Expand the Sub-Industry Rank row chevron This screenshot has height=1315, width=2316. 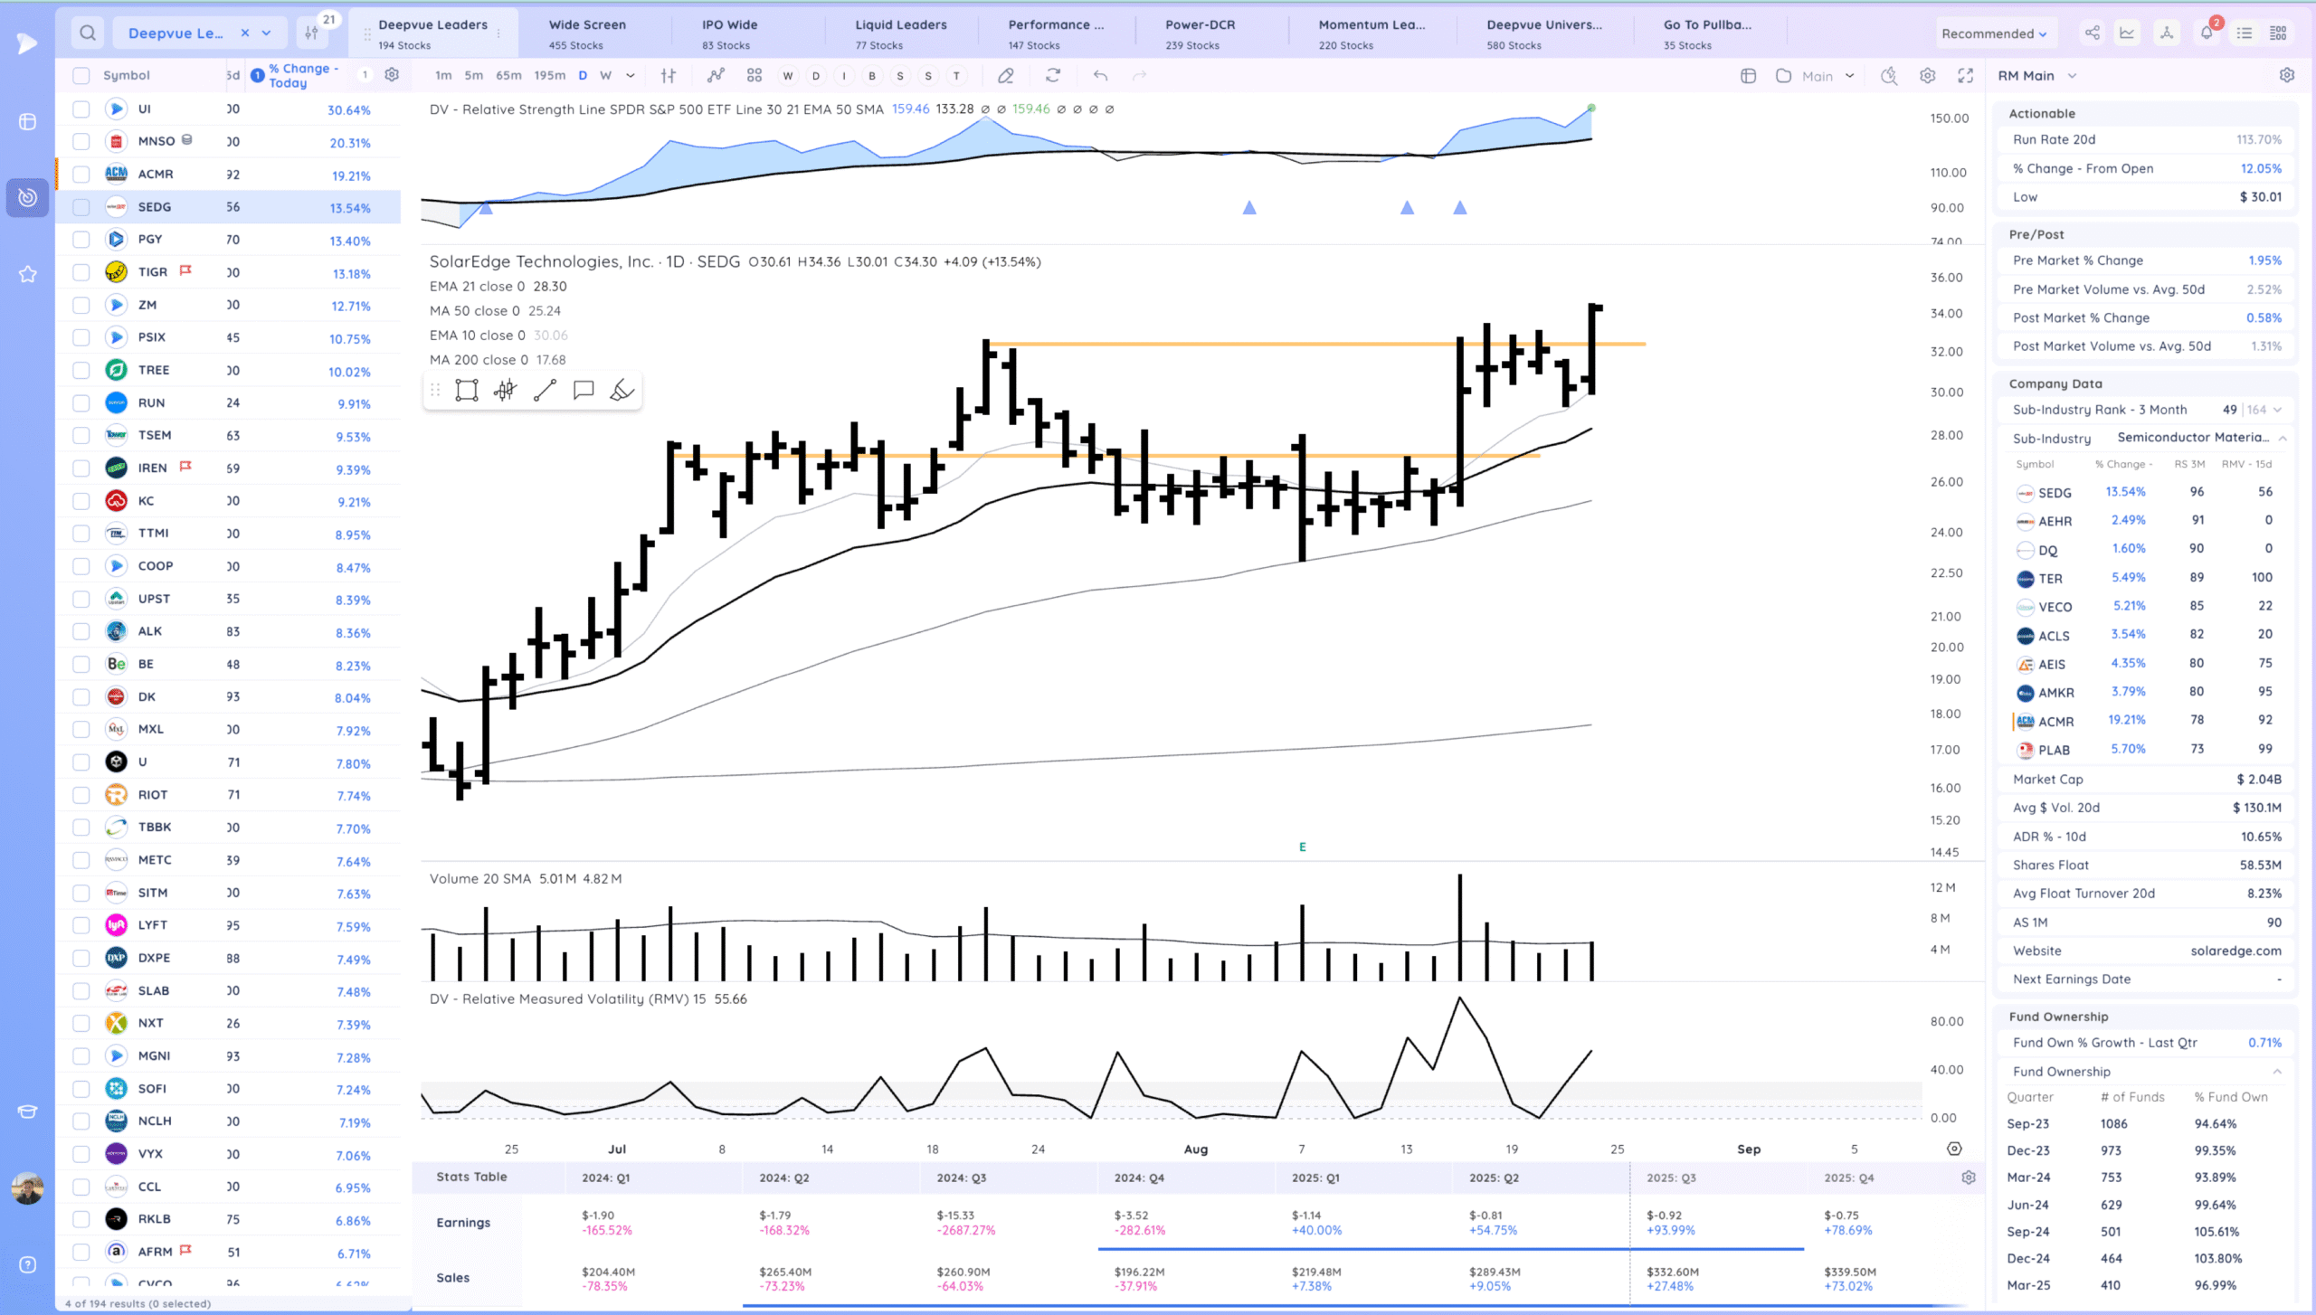pos(2277,410)
